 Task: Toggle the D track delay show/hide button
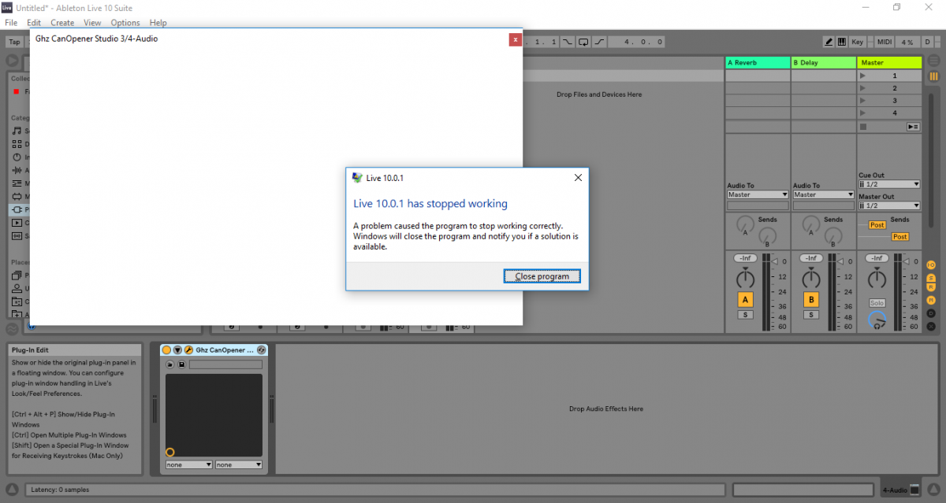click(931, 313)
